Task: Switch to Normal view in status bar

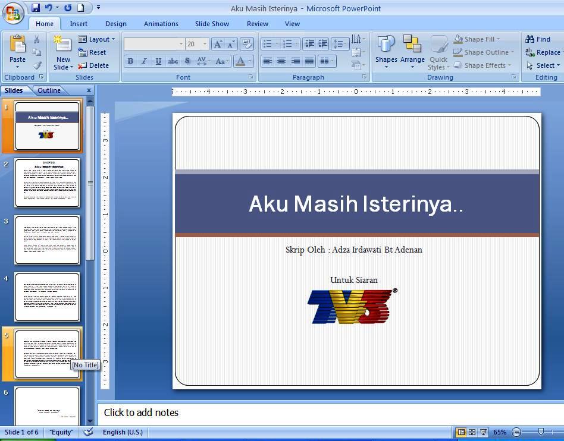Action: point(461,432)
